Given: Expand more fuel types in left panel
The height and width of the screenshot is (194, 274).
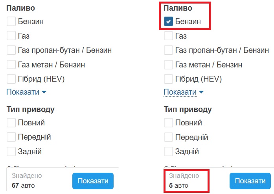Looking at the screenshot, I should pos(26,92).
